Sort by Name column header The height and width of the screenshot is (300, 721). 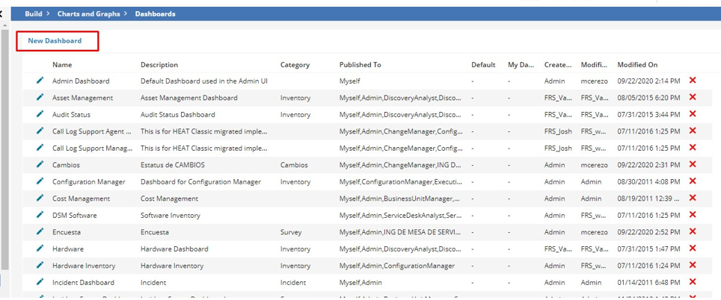pos(62,65)
